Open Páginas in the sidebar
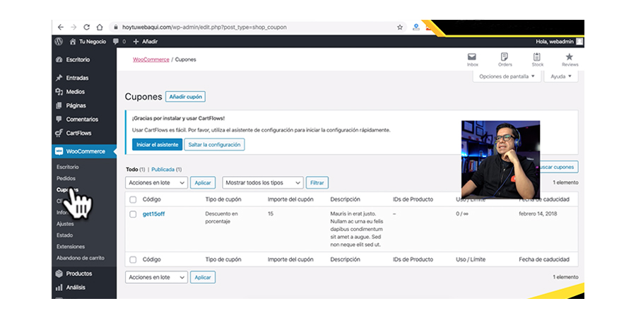The image size is (636, 318). (x=76, y=105)
